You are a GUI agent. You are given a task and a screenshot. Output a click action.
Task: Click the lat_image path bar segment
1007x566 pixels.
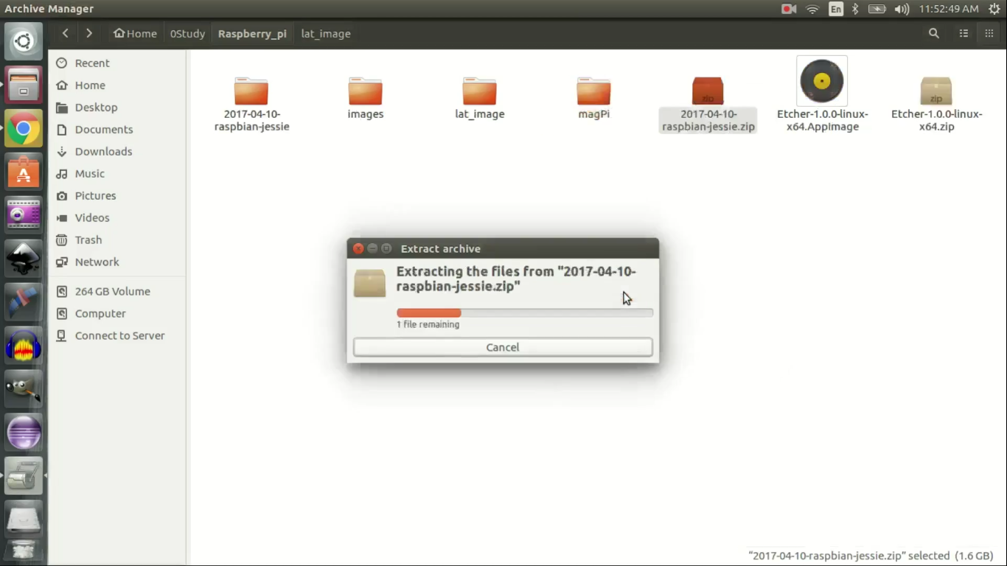326,33
